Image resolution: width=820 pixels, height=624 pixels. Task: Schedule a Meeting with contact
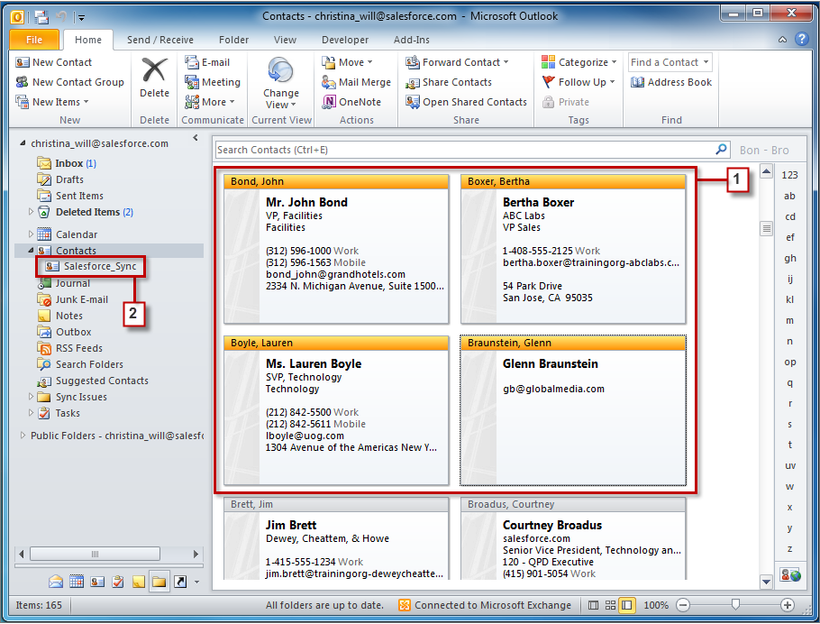click(213, 82)
